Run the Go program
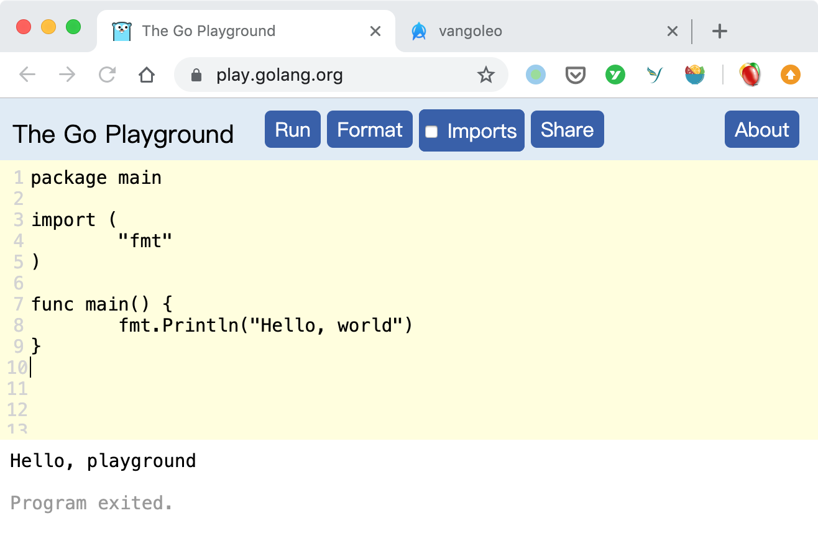The width and height of the screenshot is (818, 554). tap(292, 129)
